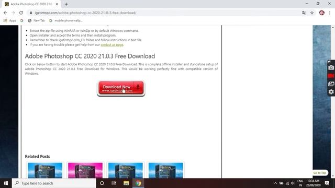Reload the current page

coord(21,13)
